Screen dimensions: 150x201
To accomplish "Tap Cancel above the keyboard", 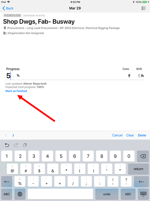I will pos(117,135).
